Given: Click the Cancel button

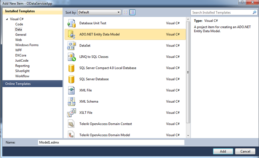Looking at the screenshot, I should point(245,151).
